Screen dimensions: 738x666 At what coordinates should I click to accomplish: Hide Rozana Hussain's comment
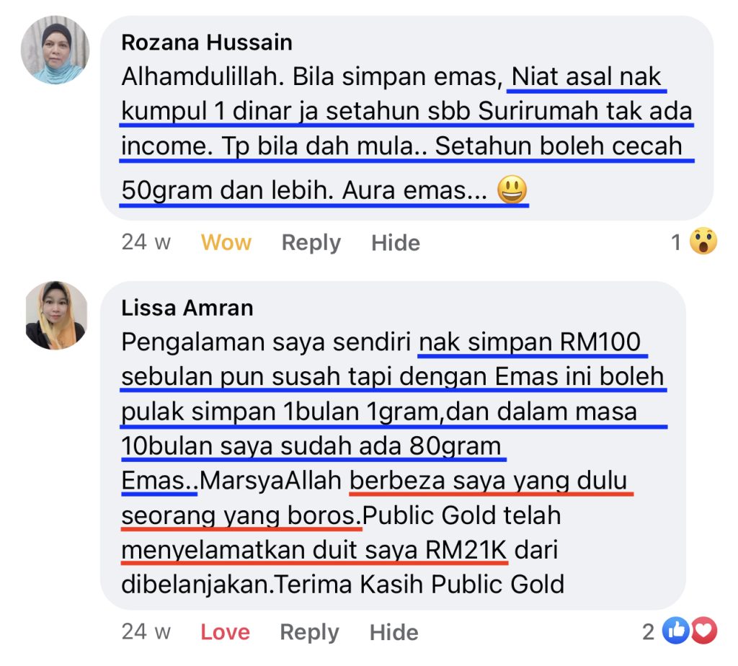[x=396, y=243]
